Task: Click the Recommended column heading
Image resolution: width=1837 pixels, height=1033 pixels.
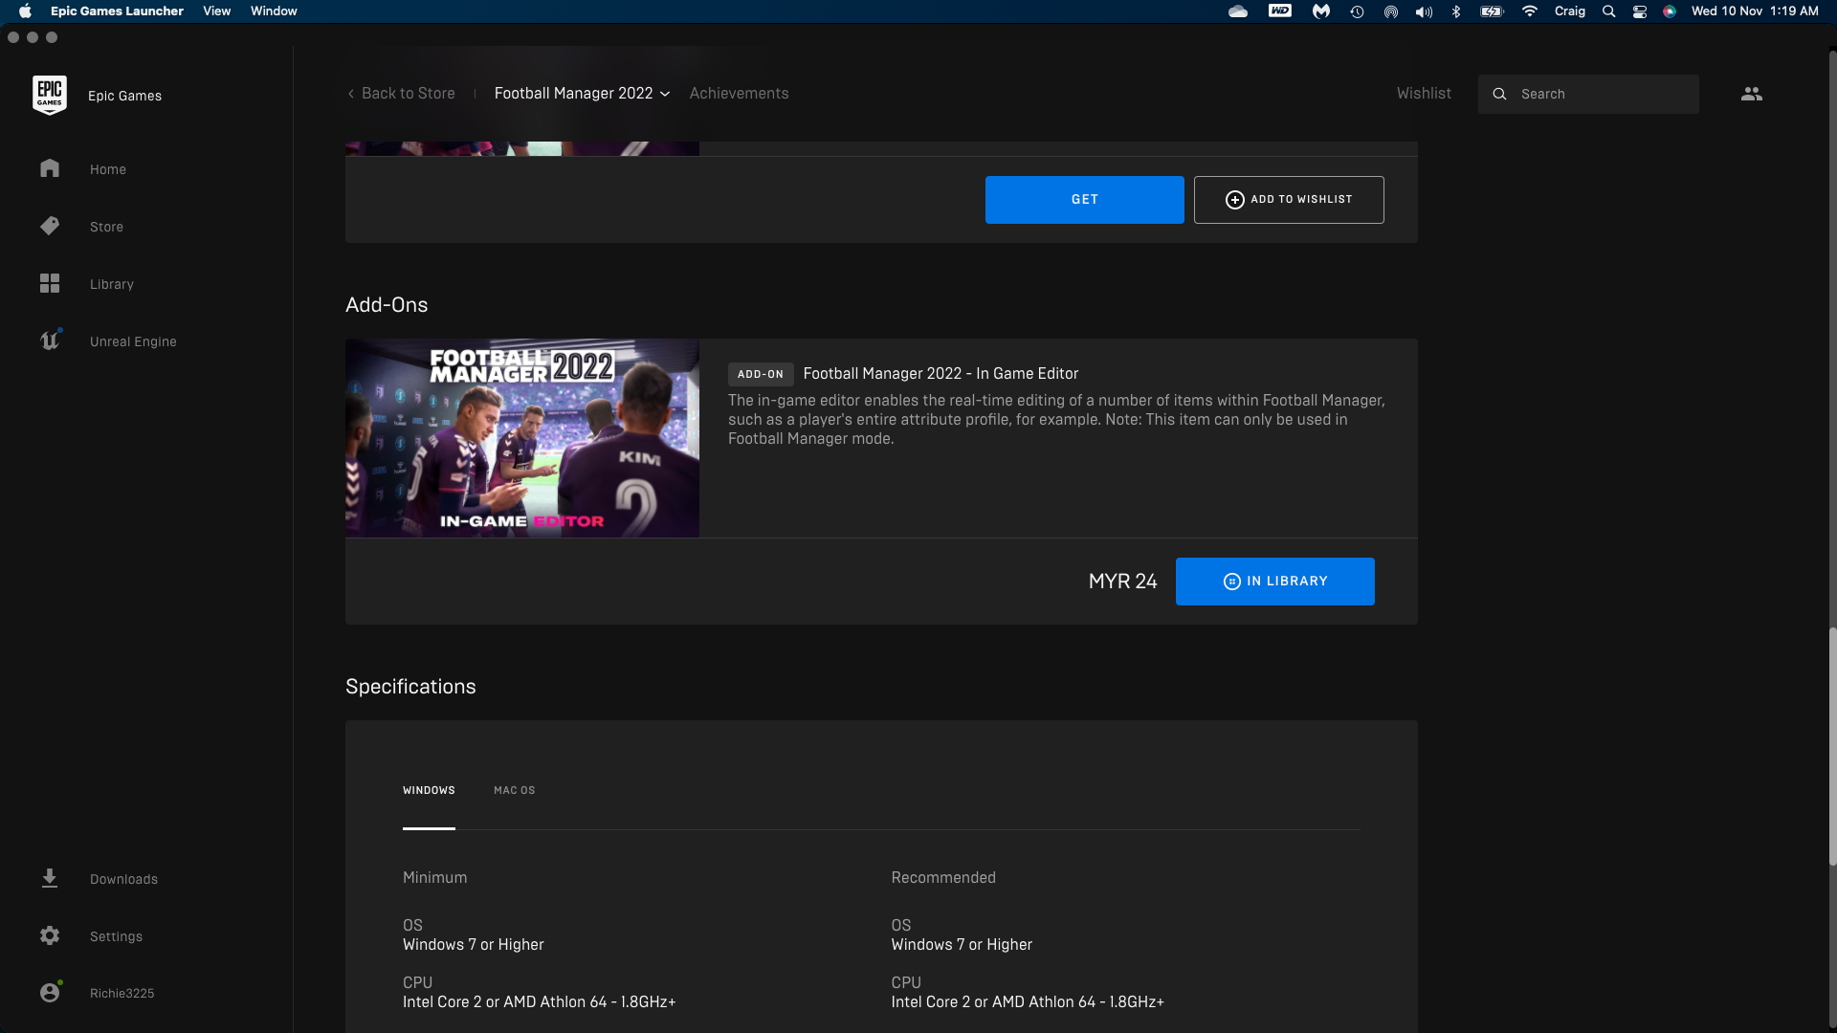Action: tap(943, 877)
